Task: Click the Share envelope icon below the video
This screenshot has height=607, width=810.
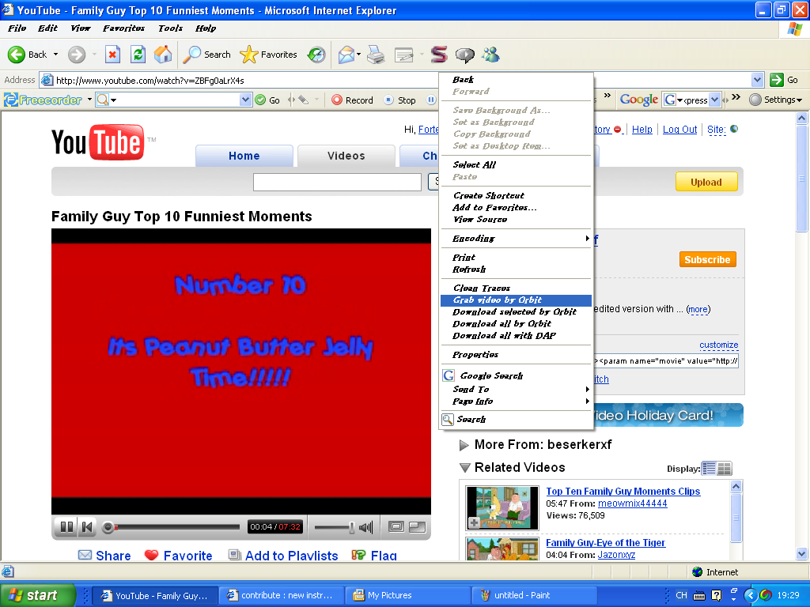Action: pyautogui.click(x=85, y=556)
